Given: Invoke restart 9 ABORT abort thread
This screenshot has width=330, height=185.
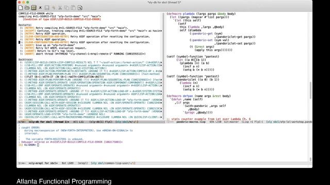Looking at the screenshot, I should [x=82, y=54].
